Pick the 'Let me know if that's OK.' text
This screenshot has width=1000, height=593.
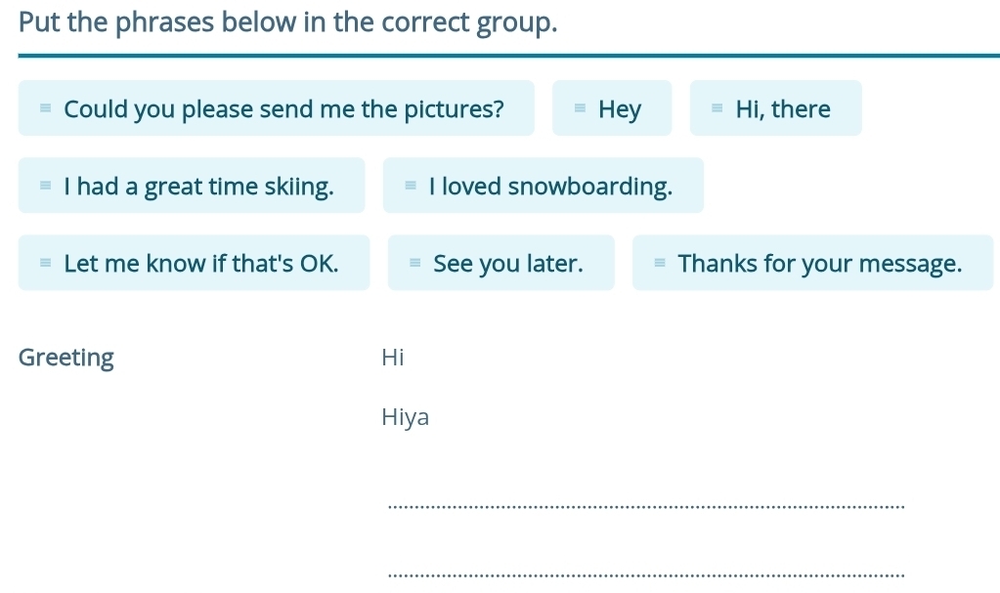[201, 263]
